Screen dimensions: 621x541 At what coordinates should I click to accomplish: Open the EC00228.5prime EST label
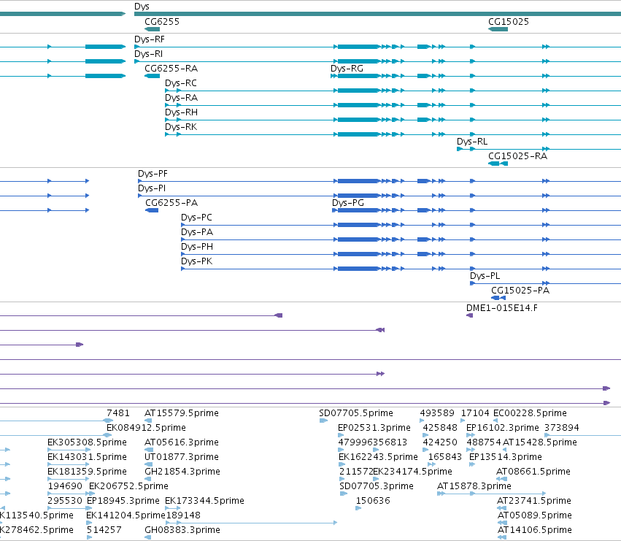(530, 413)
